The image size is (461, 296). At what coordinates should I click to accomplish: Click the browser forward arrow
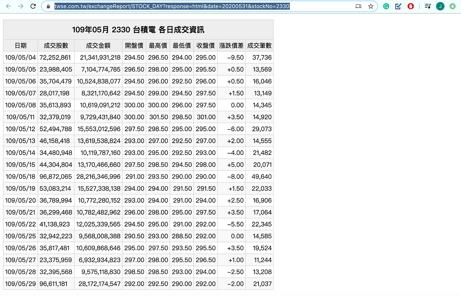[x=21, y=6]
